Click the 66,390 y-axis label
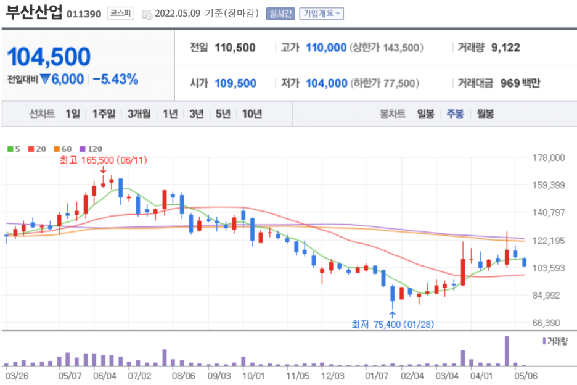Viewport: 577px width, 385px height. point(546,323)
